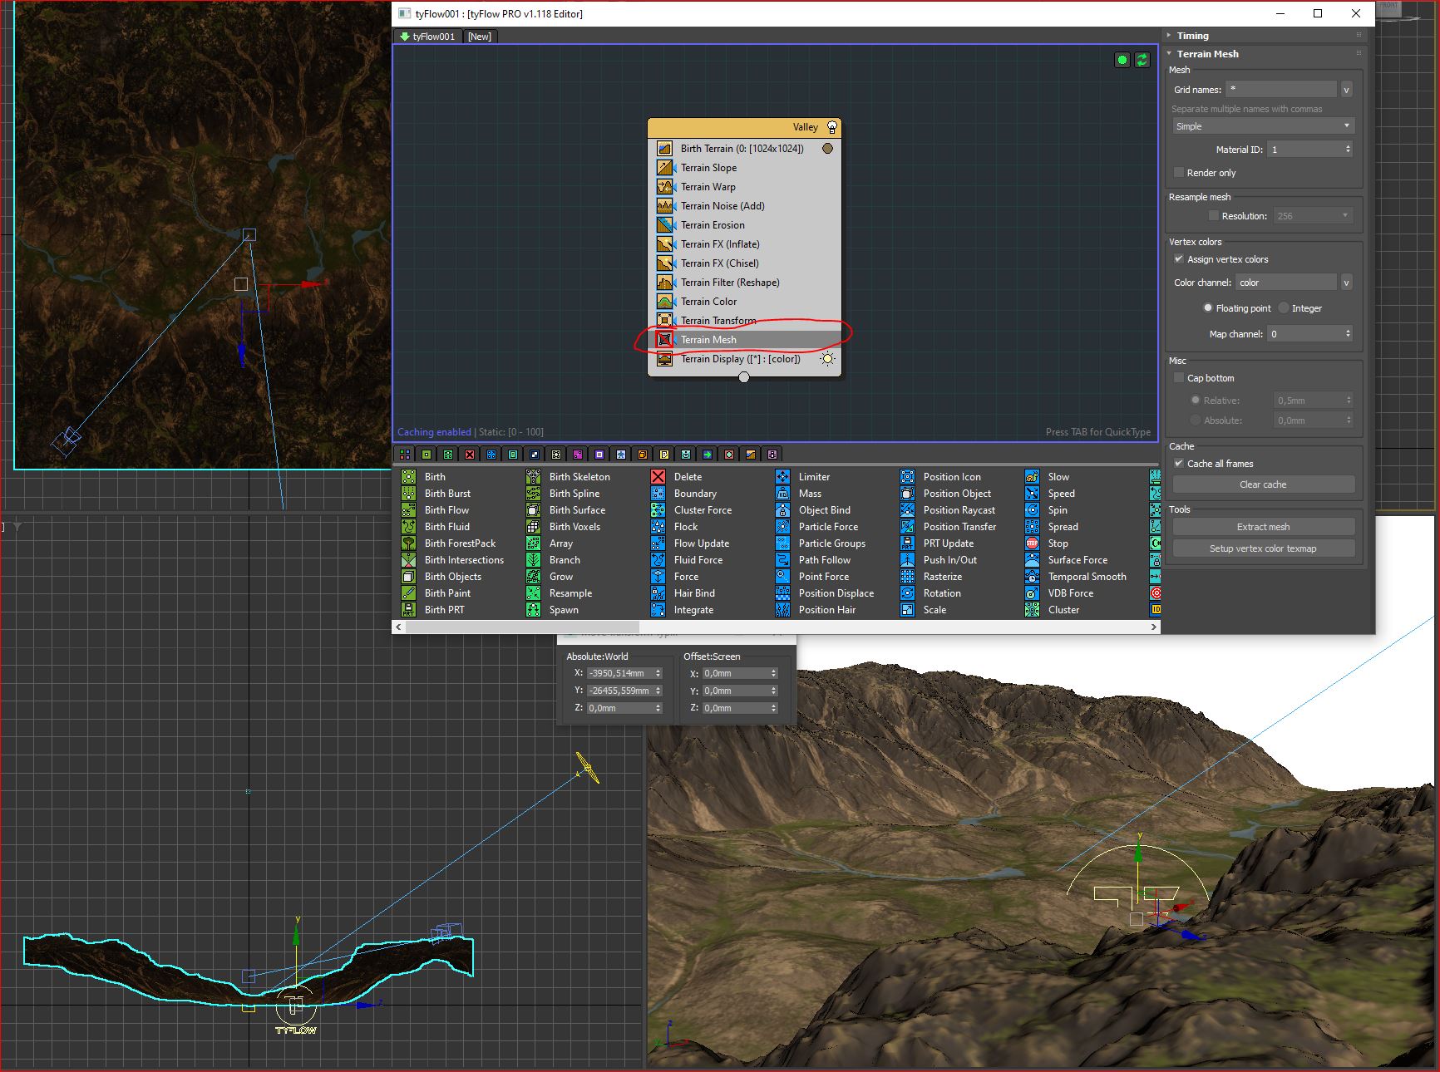Click right arrow of operator list scrollbar
The height and width of the screenshot is (1072, 1440).
(1154, 627)
